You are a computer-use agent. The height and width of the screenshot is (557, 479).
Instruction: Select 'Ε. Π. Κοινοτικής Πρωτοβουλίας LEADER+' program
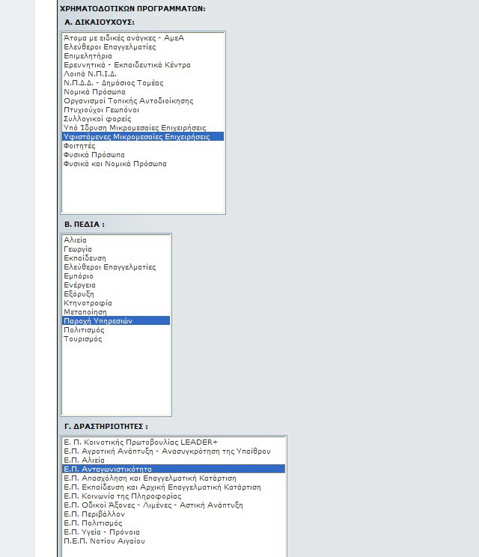174,442
